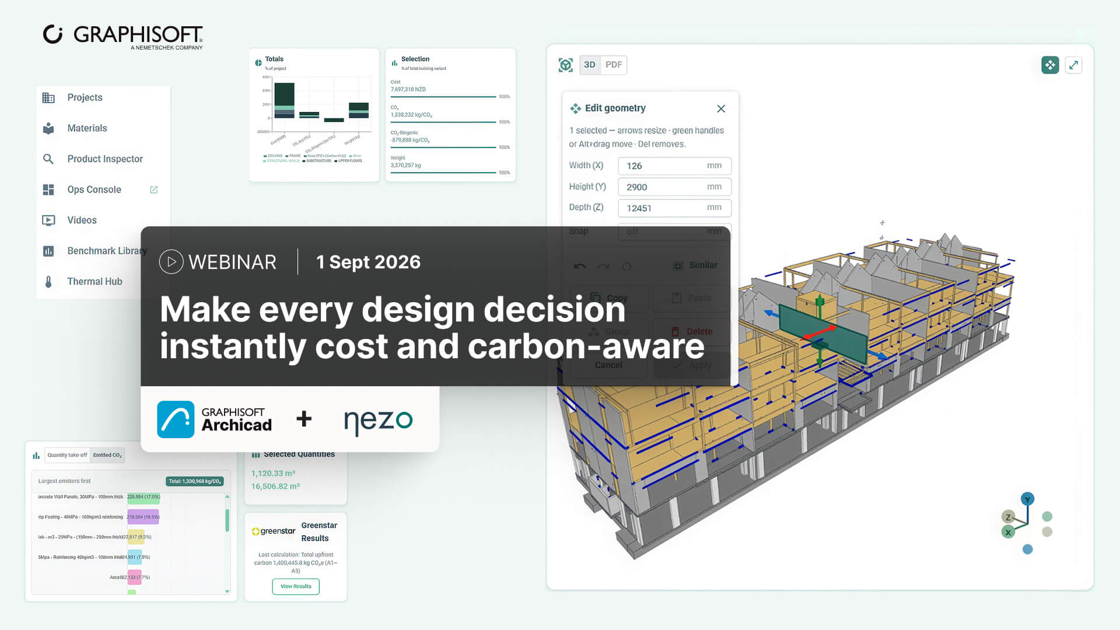Image resolution: width=1120 pixels, height=630 pixels.
Task: Open Ops Console external link icon
Action: [154, 190]
